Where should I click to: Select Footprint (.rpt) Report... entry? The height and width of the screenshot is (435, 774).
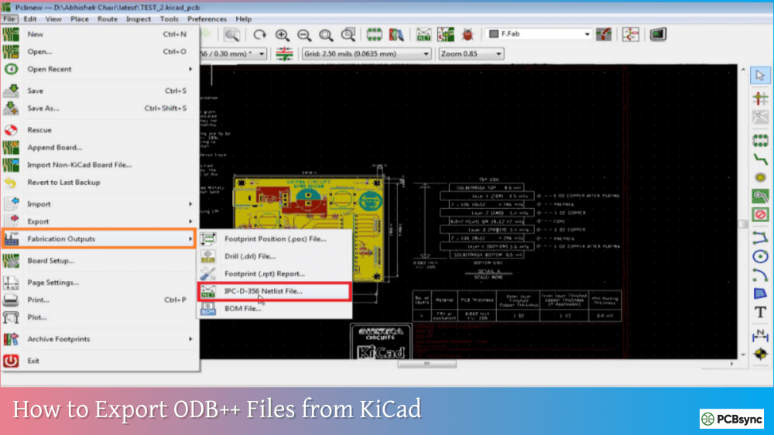[275, 273]
